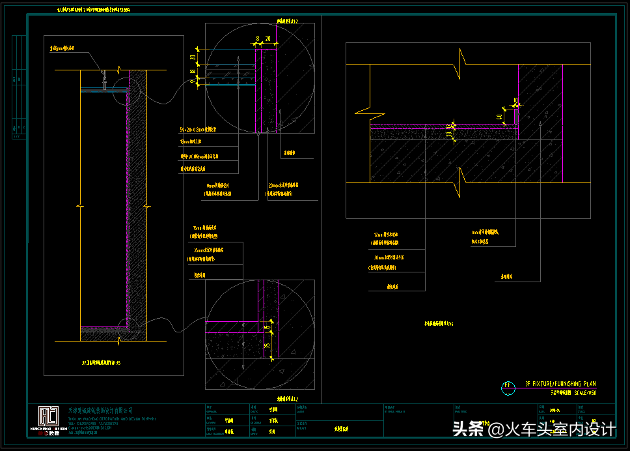Click the 3F FIXTURE/FURNISHING PLAN title
The height and width of the screenshot is (451, 630).
(560, 383)
